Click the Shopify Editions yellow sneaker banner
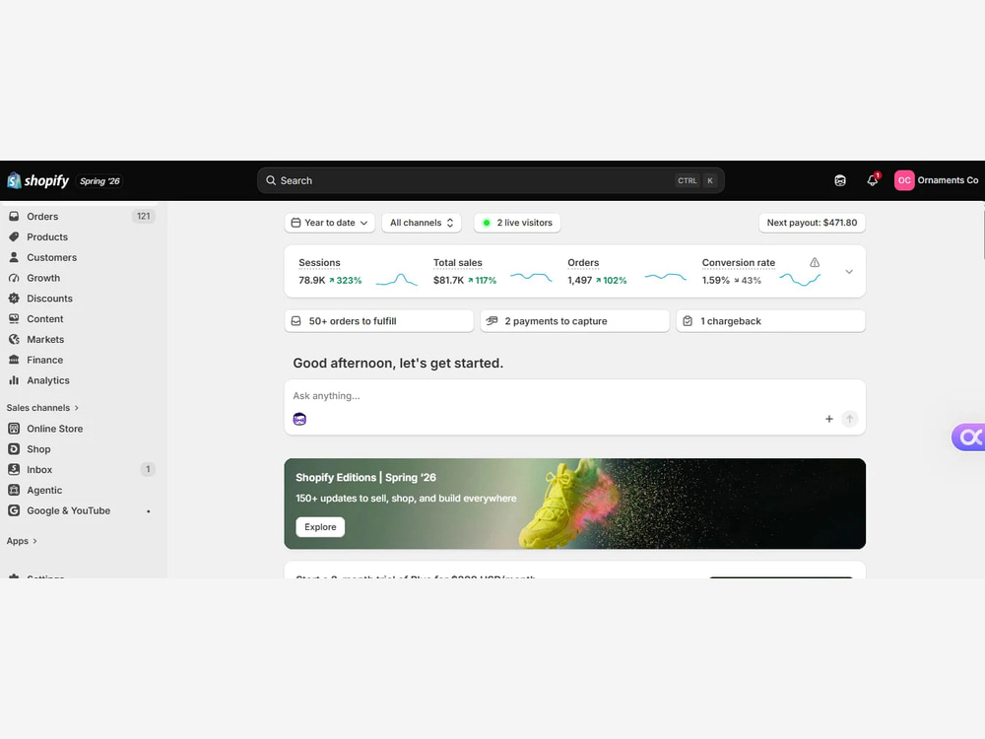 (575, 504)
